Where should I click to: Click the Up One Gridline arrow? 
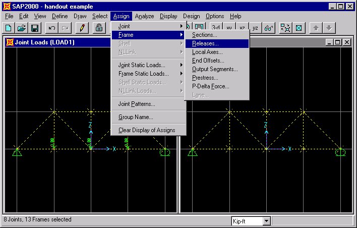(x=316, y=28)
